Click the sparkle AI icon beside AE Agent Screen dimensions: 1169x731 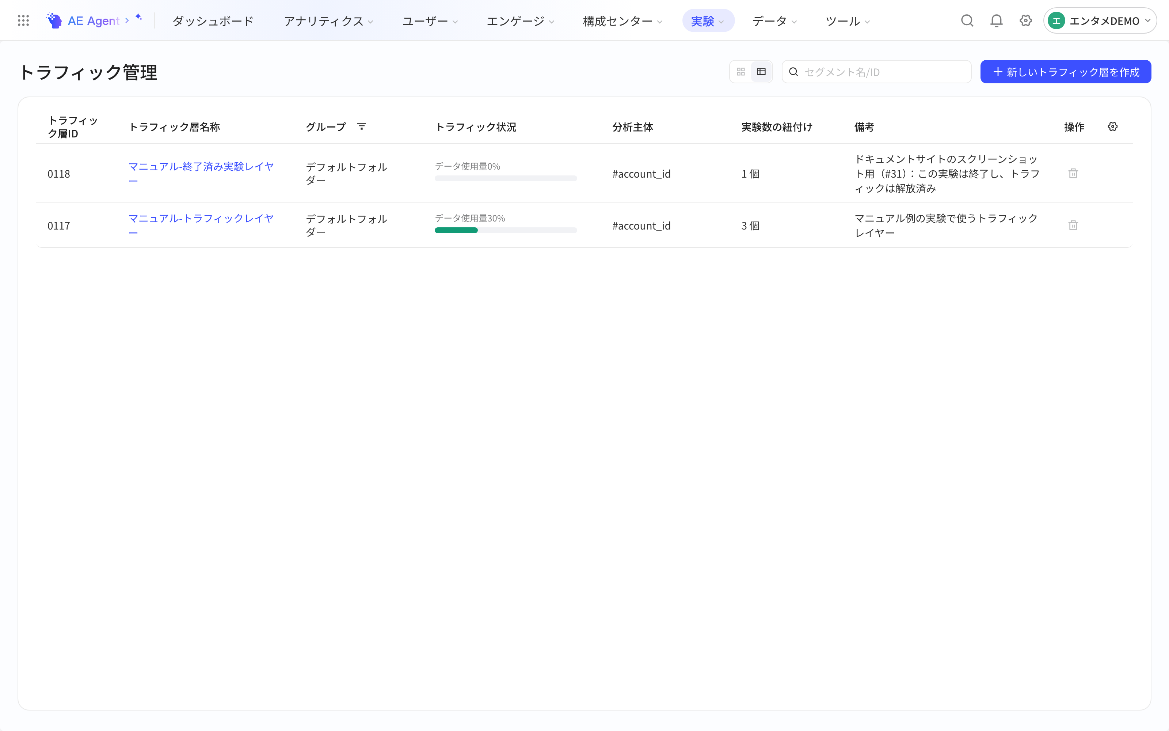(x=139, y=18)
